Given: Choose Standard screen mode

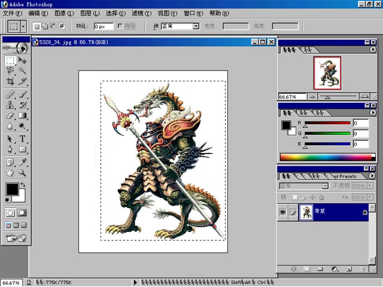Looking at the screenshot, I should pyautogui.click(x=8, y=225).
